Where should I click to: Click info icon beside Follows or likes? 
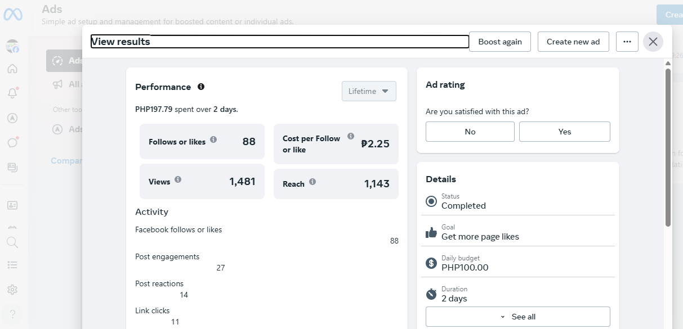[213, 139]
